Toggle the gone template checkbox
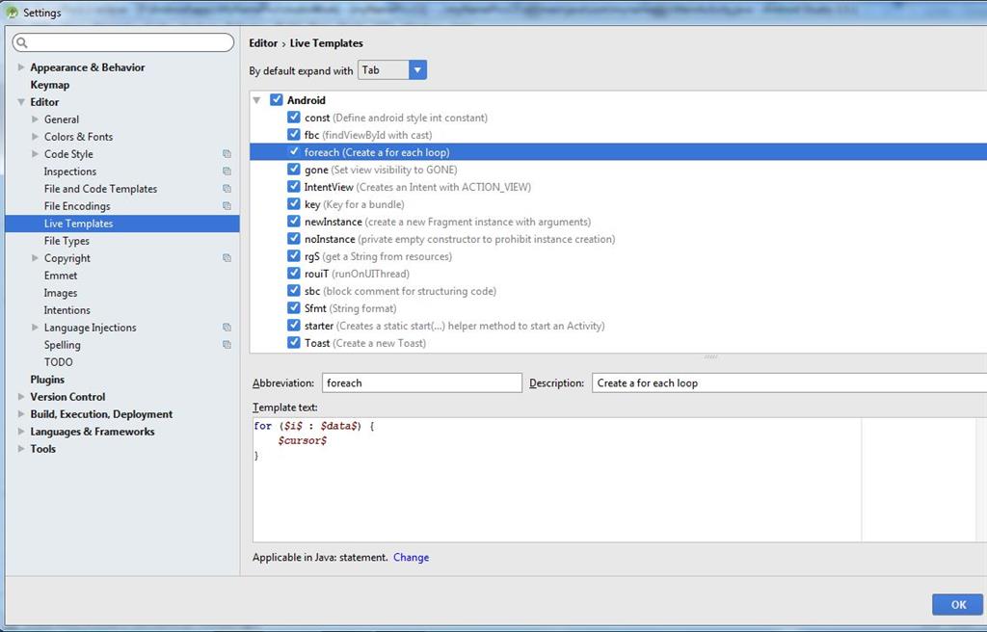This screenshot has width=987, height=632. pyautogui.click(x=294, y=169)
